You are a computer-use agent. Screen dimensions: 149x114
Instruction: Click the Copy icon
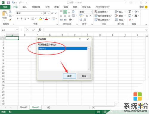pos(10,16)
